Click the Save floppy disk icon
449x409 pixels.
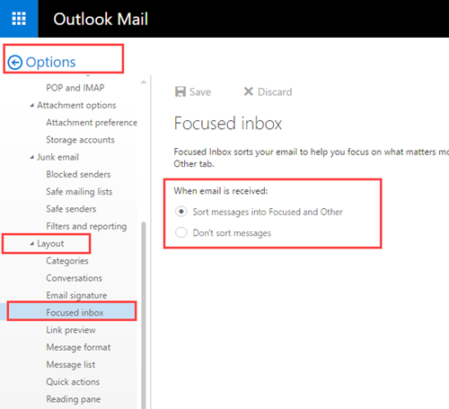(x=180, y=91)
